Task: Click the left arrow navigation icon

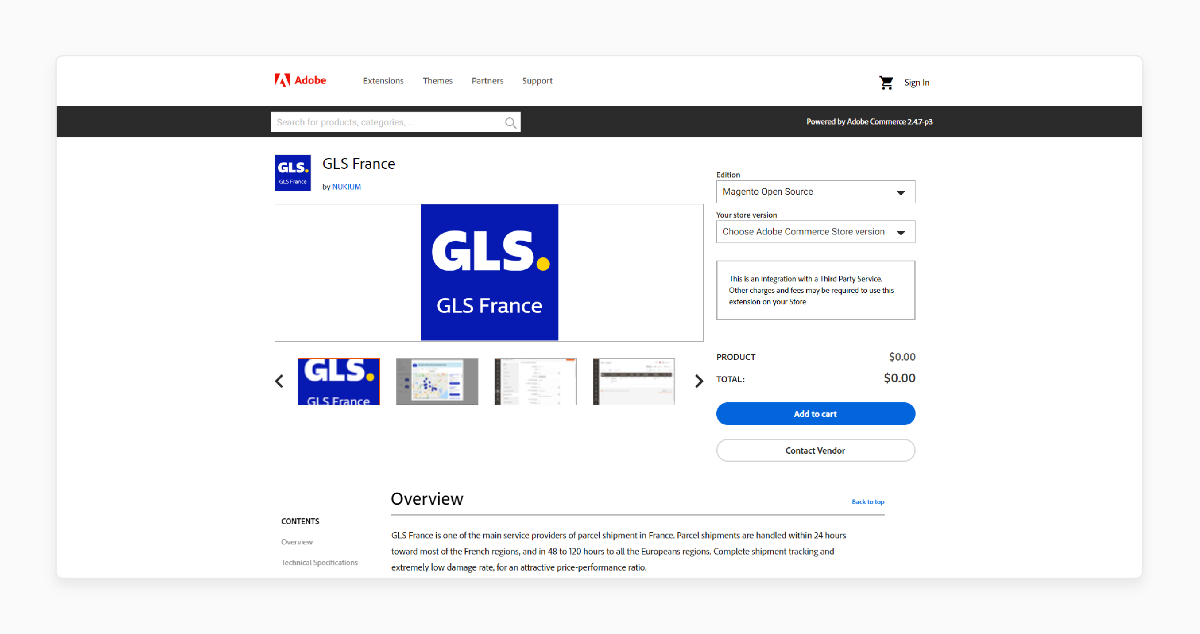Action: pyautogui.click(x=280, y=382)
